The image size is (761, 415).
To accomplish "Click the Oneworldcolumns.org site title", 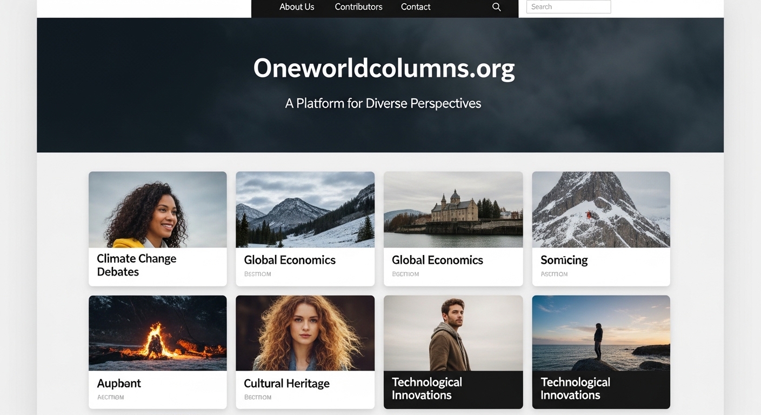I will click(x=383, y=68).
